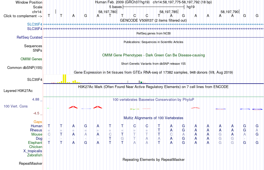
Task: Click the 58,197,785 ruler coordinate
Action: click(x=168, y=12)
